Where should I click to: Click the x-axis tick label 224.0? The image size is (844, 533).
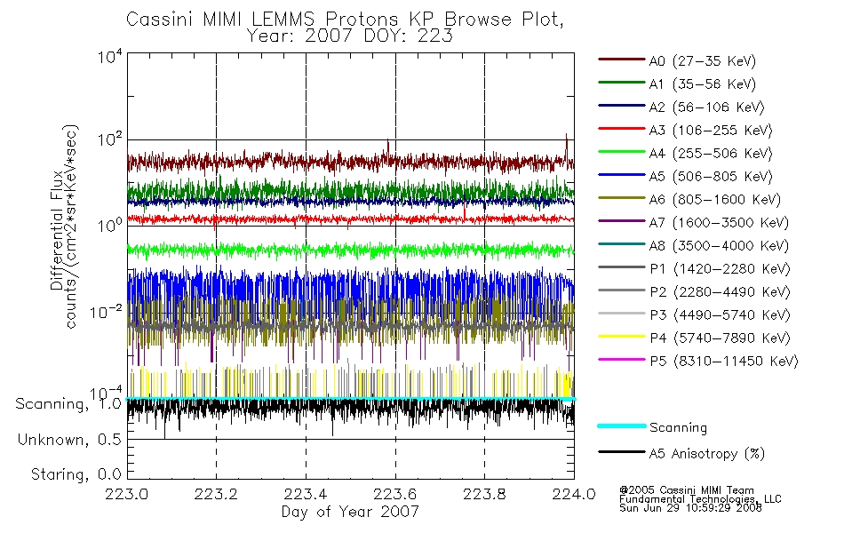574,494
